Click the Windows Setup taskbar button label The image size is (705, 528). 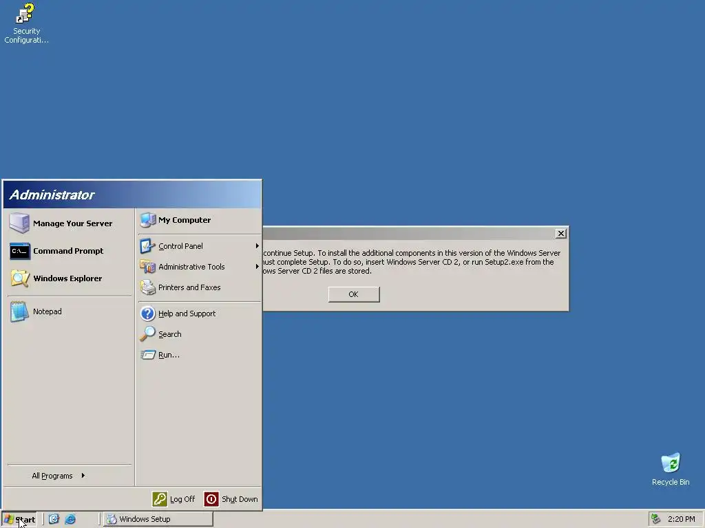145,519
